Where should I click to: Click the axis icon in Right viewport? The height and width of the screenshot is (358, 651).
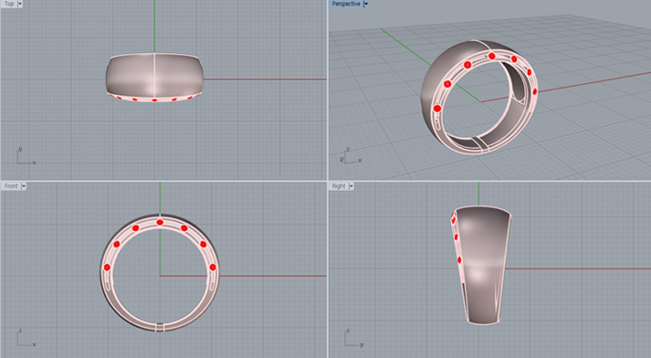coord(353,338)
